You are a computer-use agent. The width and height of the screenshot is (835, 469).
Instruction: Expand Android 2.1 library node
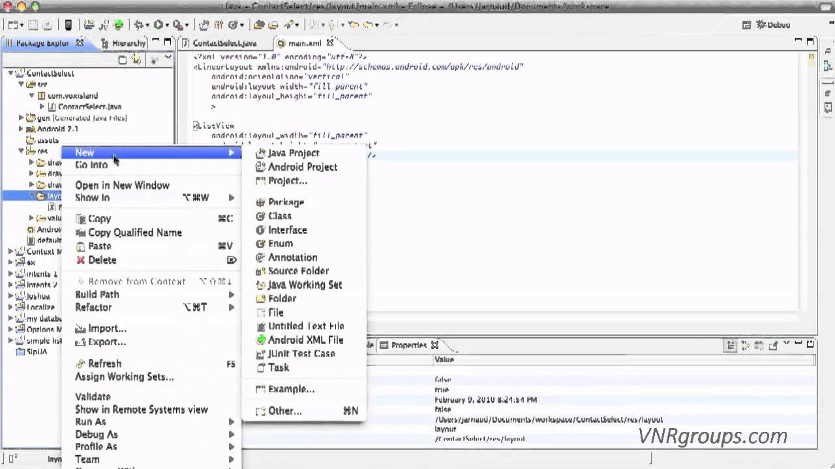(22, 129)
